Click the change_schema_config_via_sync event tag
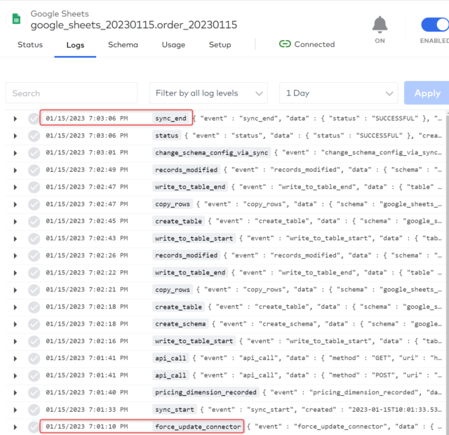This screenshot has height=435, width=449. pos(211,153)
